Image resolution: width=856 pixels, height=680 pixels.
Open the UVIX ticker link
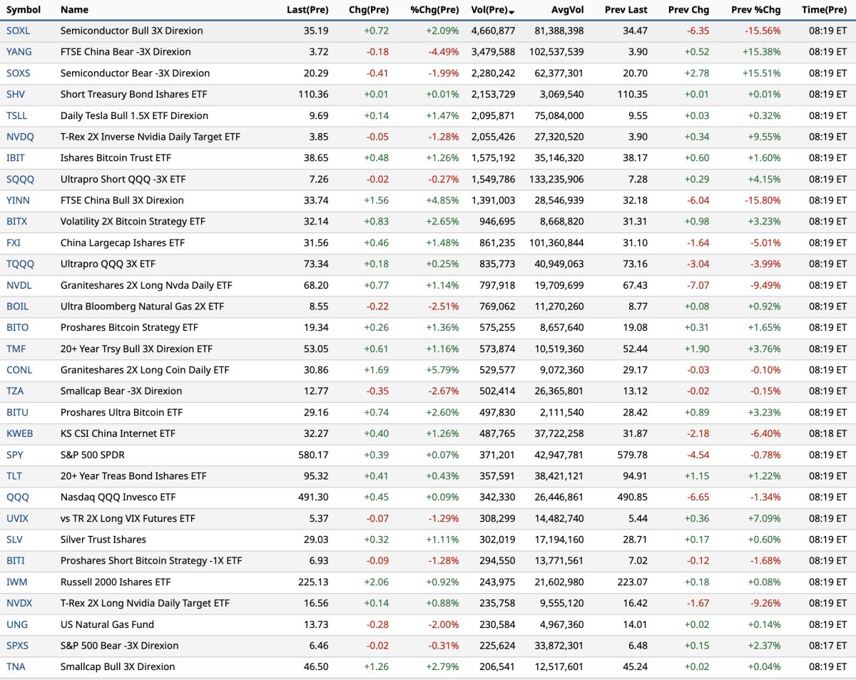[17, 519]
